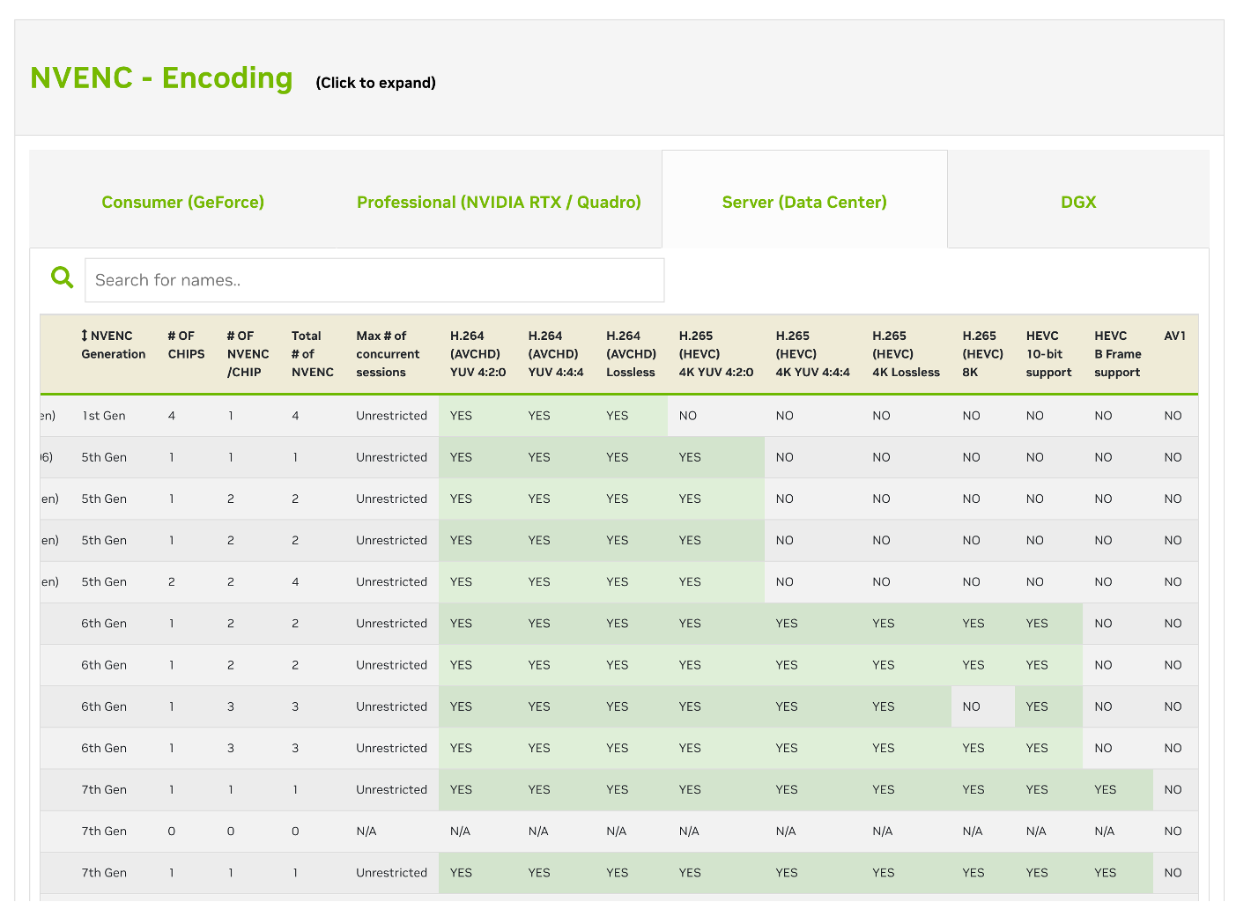Click the (Click to expand) label
This screenshot has height=902, width=1251.
(376, 83)
